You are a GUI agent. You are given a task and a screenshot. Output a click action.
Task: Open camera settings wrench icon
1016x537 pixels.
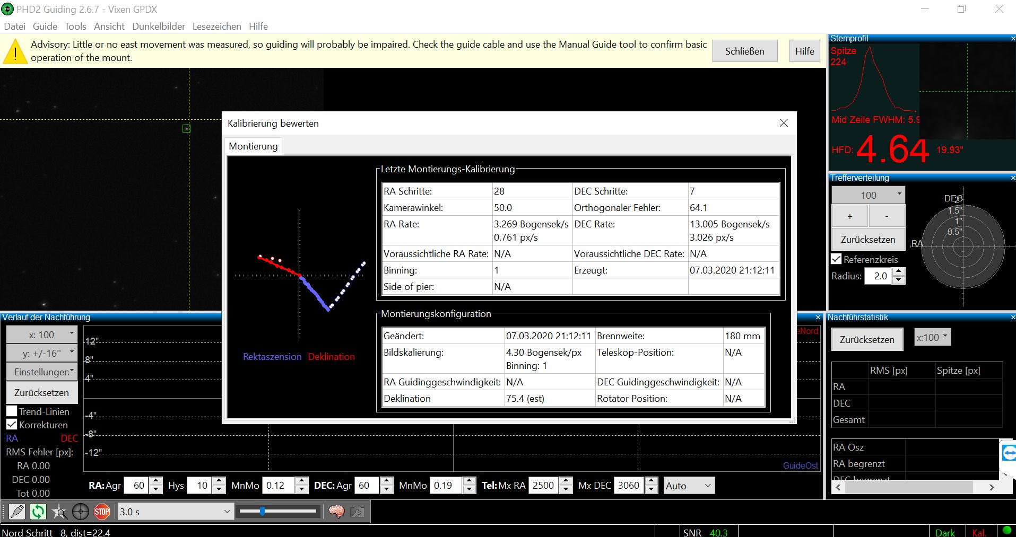(x=358, y=512)
